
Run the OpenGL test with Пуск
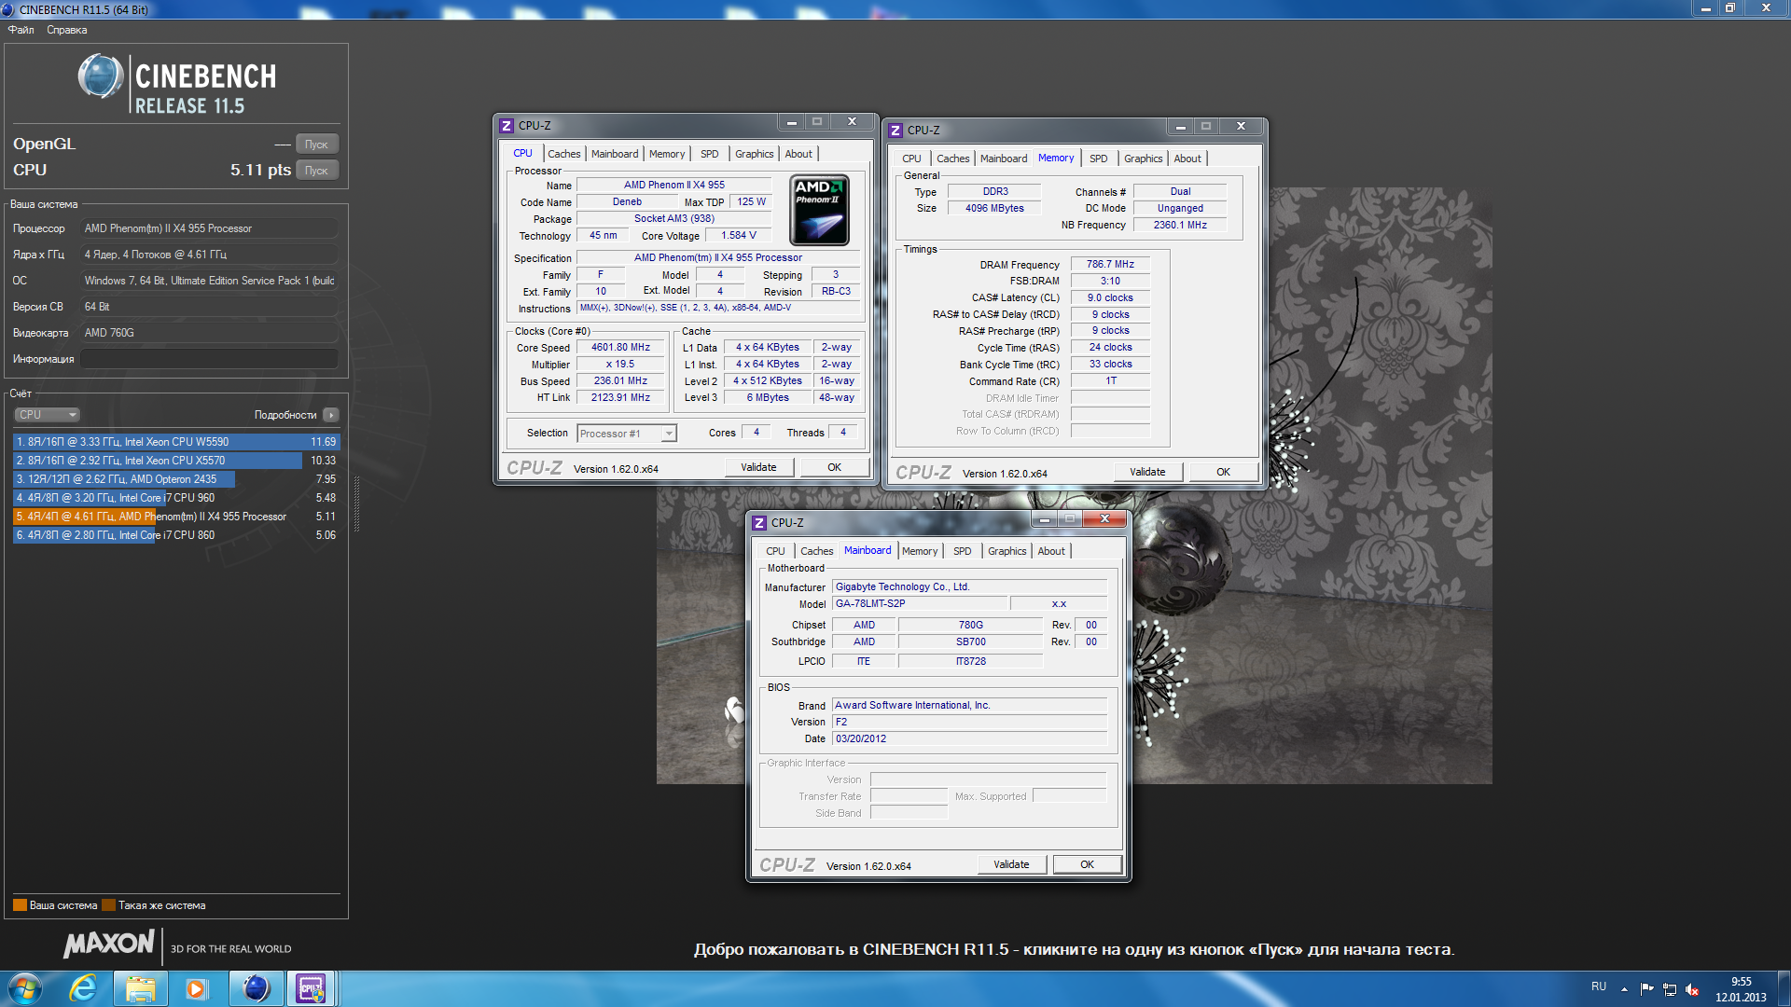tap(317, 145)
